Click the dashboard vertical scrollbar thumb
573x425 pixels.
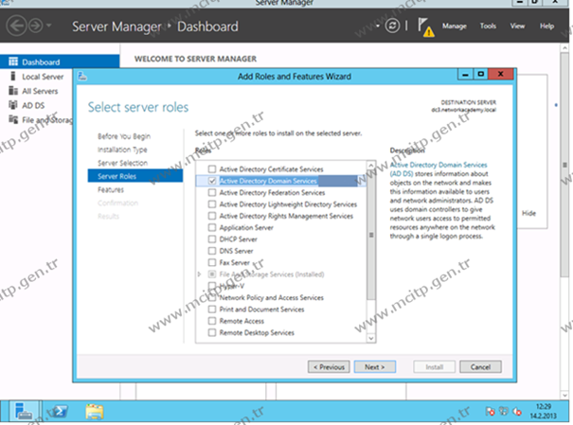[564, 165]
